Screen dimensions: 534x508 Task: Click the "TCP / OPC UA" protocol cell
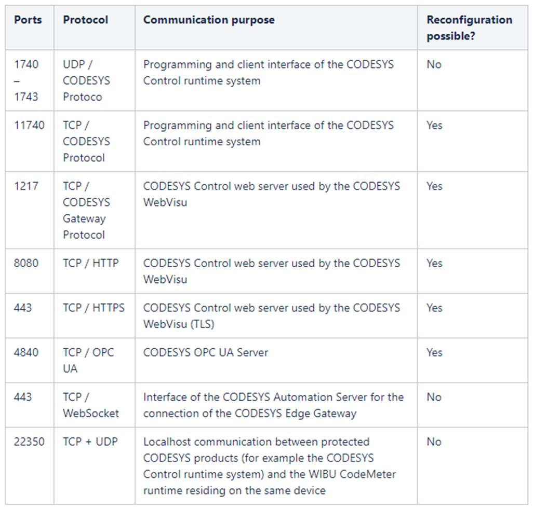88,360
